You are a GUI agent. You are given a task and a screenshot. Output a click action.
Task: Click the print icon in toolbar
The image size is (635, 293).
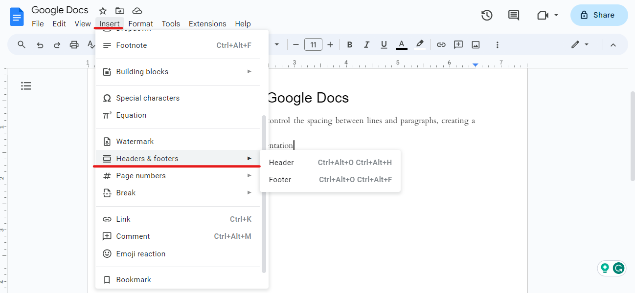point(74,45)
